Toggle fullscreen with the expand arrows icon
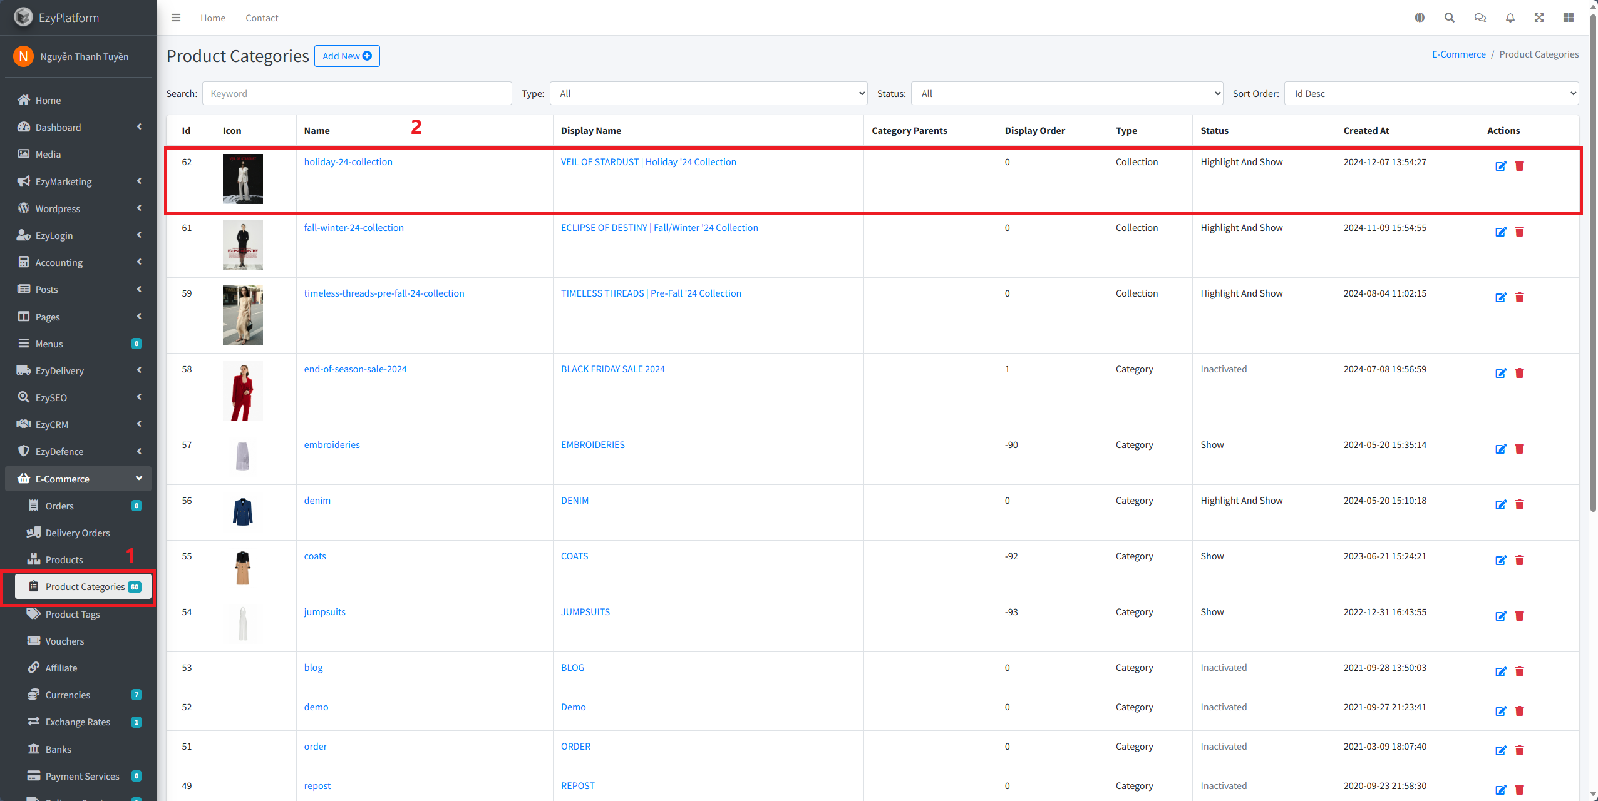 point(1539,18)
